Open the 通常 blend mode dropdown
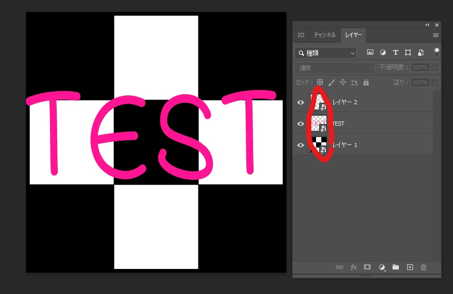This screenshot has height=294, width=453. (335, 68)
